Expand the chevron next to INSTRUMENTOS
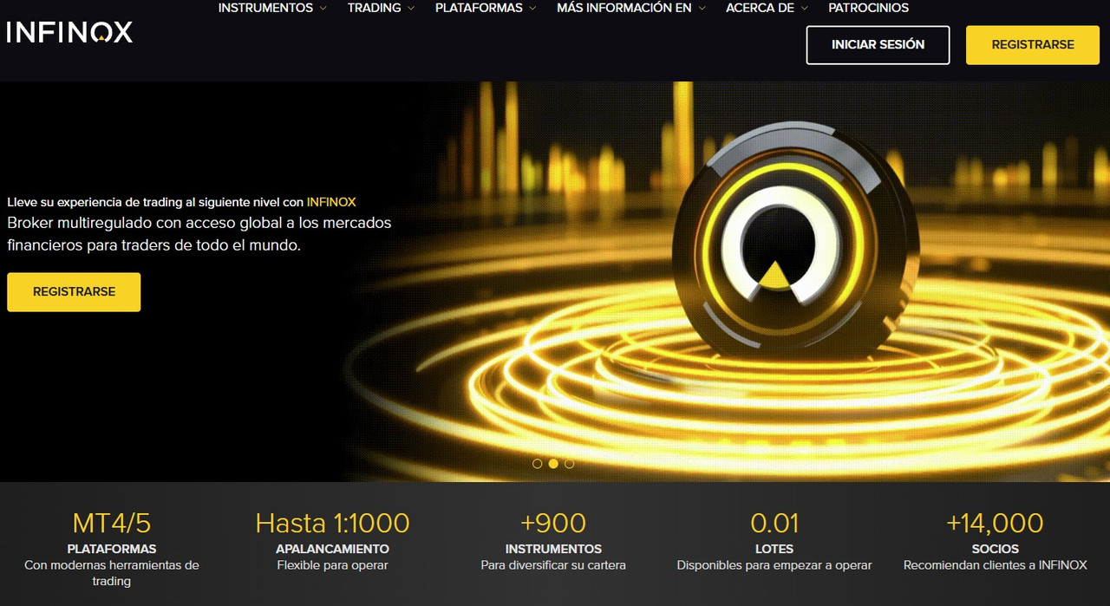 pos(323,8)
